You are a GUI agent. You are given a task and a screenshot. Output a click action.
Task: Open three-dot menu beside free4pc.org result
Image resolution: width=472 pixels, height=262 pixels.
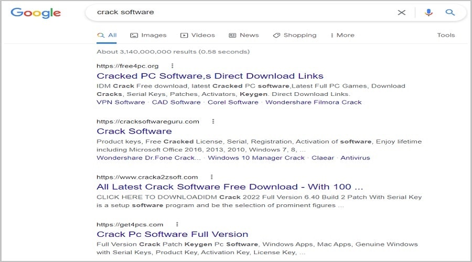coord(171,66)
